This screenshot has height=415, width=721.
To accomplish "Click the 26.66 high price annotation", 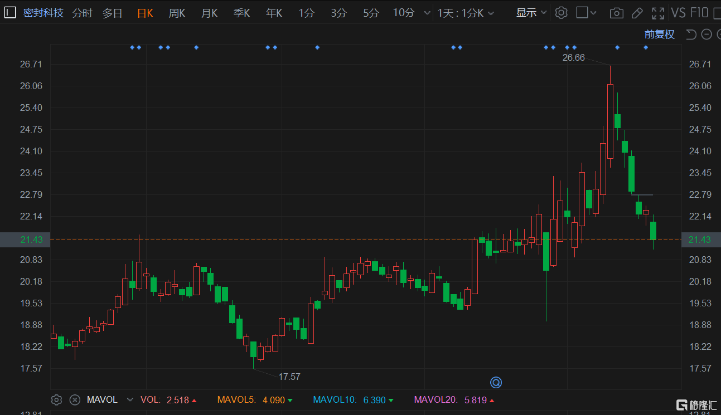I will (574, 57).
